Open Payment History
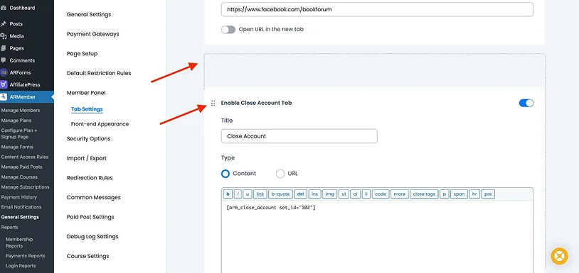 tap(18, 197)
